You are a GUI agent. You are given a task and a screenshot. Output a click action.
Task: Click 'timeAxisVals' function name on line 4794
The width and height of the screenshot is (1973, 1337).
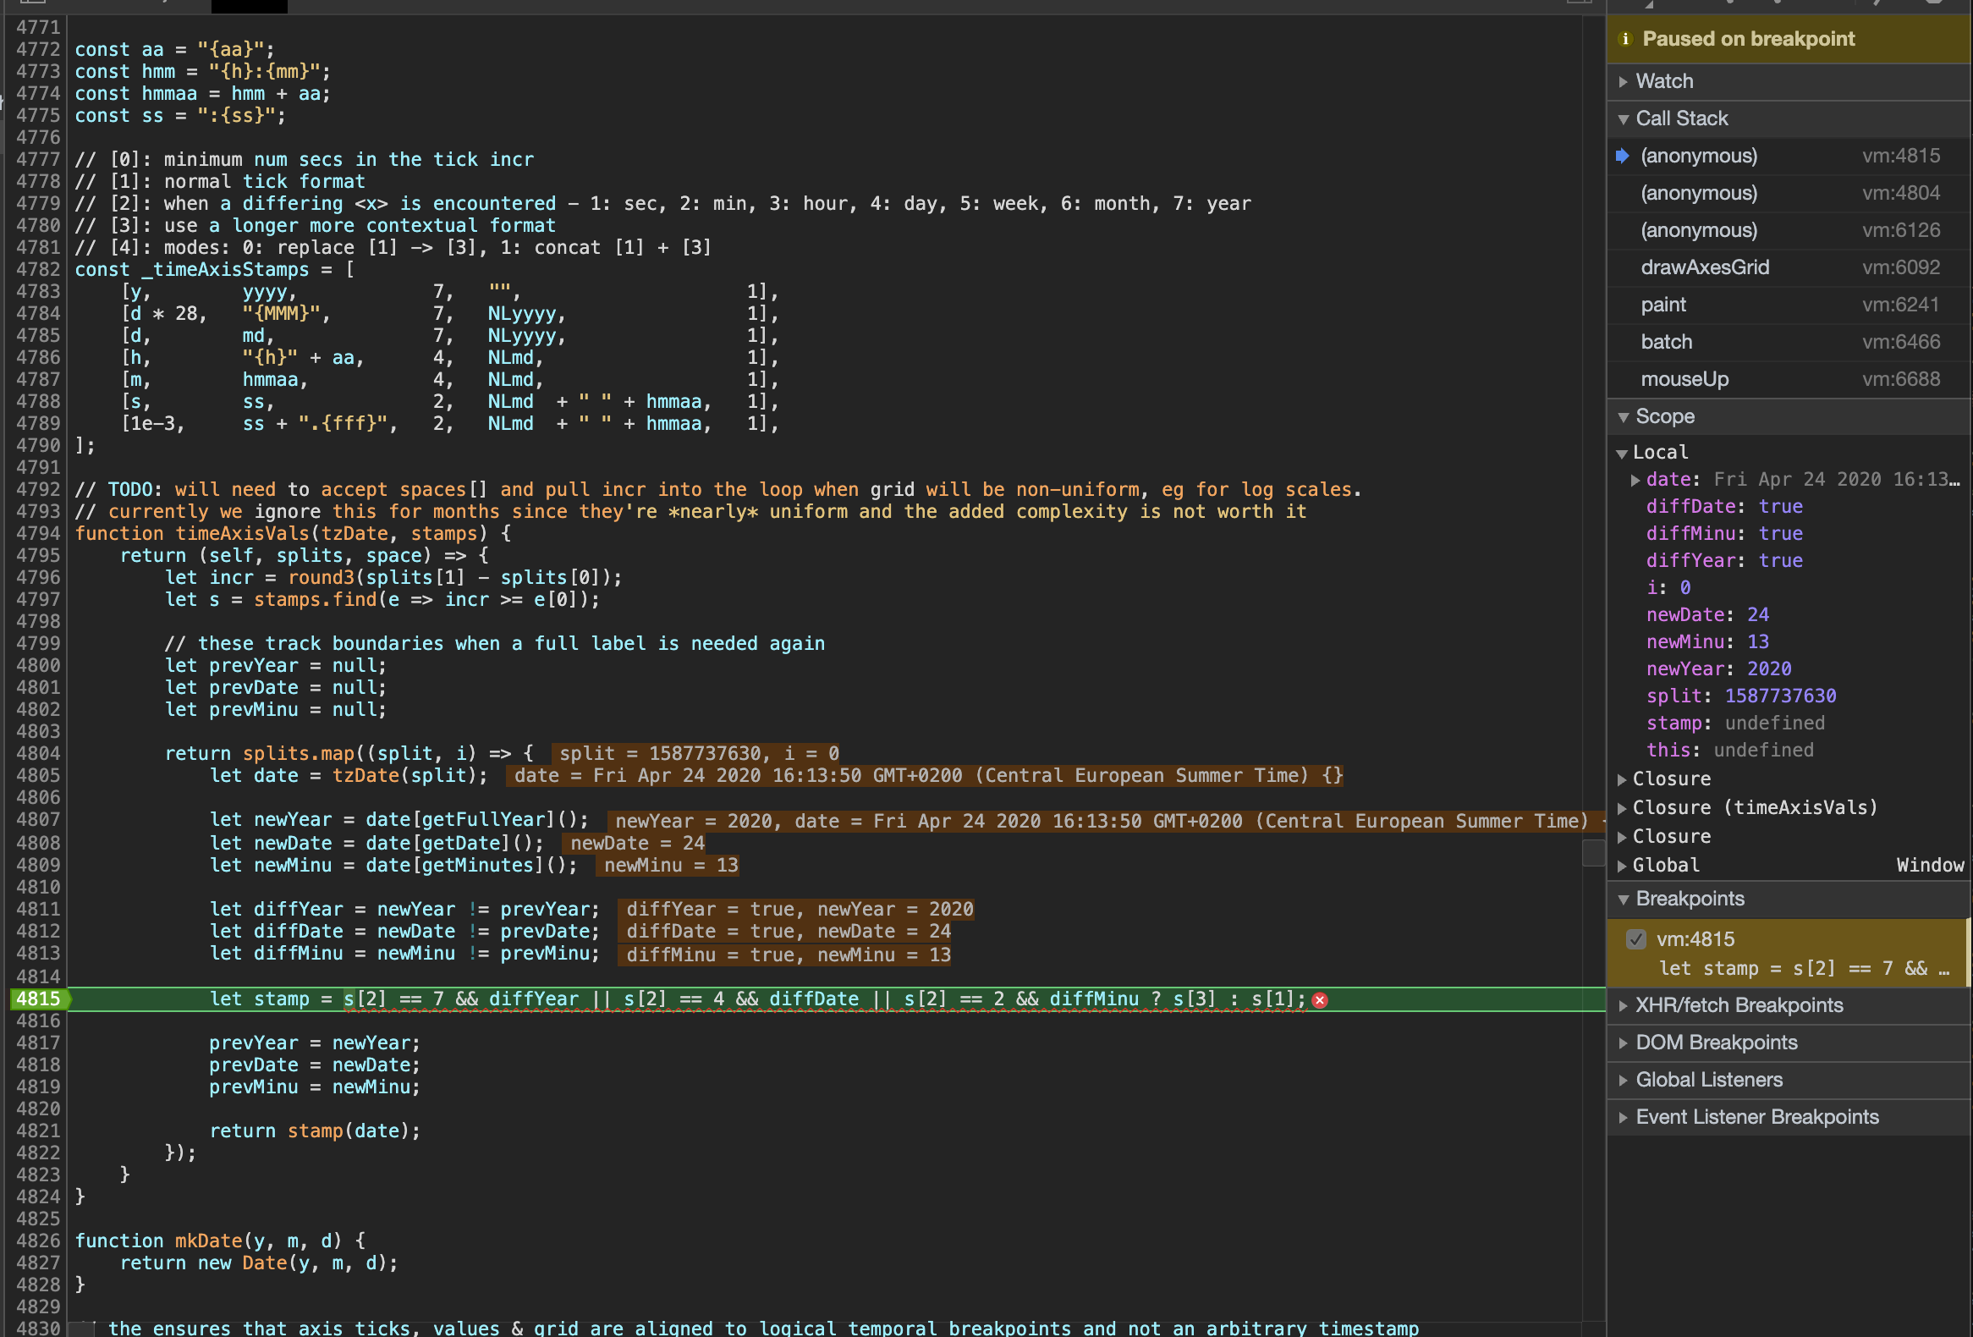(242, 534)
